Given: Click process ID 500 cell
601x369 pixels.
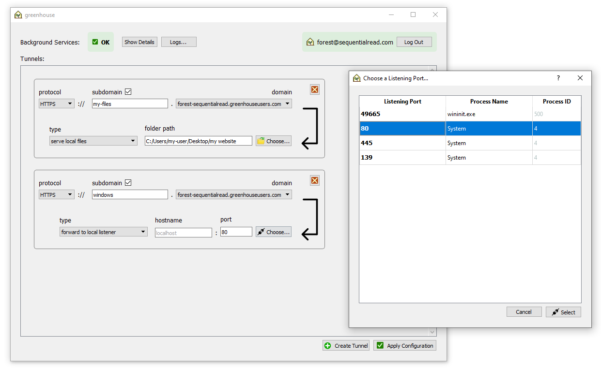Looking at the screenshot, I should (557, 114).
